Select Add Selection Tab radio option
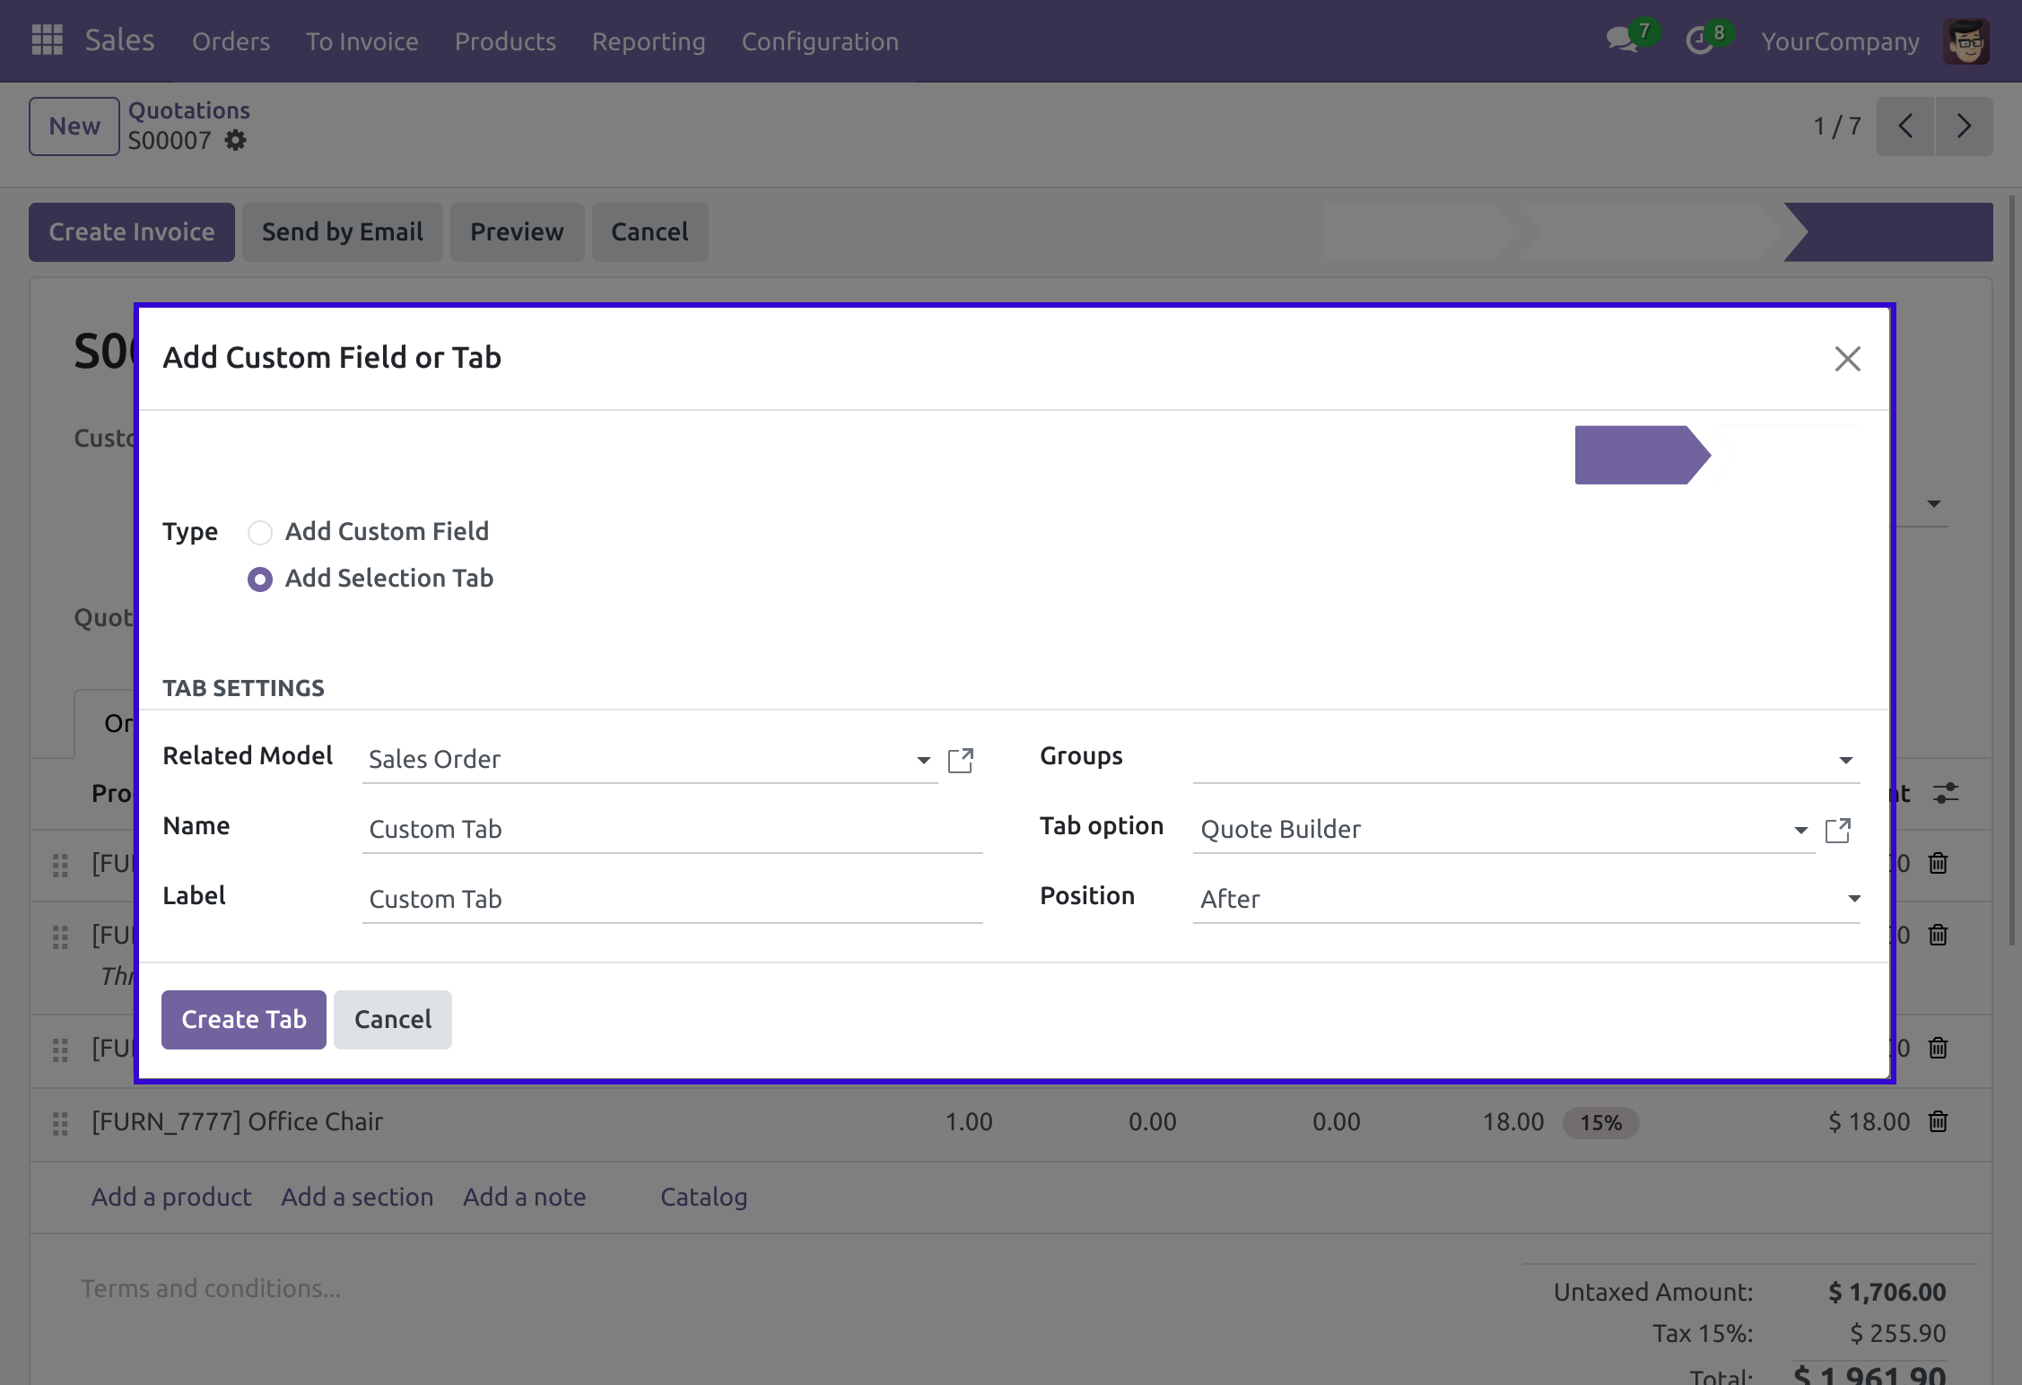The image size is (2022, 1385). pos(260,579)
